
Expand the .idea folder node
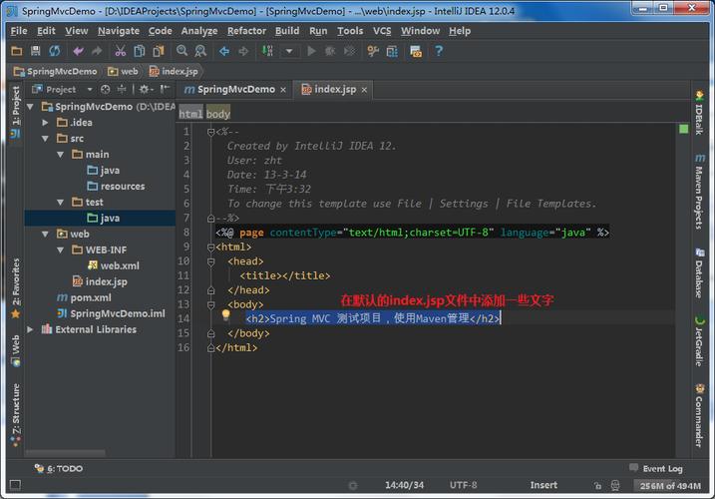(45, 123)
